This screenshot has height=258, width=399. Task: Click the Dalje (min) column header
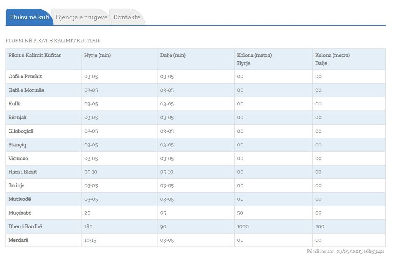click(173, 55)
